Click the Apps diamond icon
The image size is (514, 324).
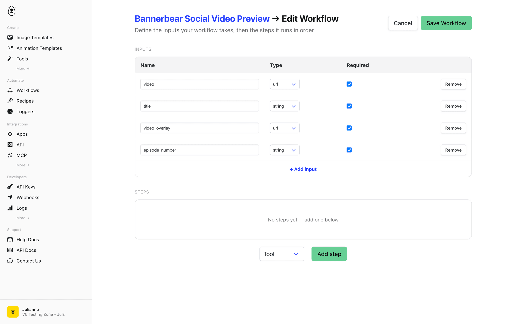[10, 134]
